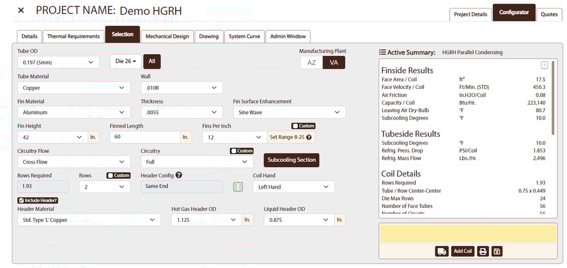This screenshot has width=567, height=268.
Task: Click the shipping truck icon button
Action: [x=441, y=251]
